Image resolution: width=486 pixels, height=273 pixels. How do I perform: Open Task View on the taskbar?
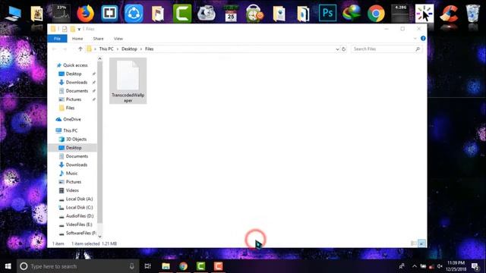[x=148, y=266]
